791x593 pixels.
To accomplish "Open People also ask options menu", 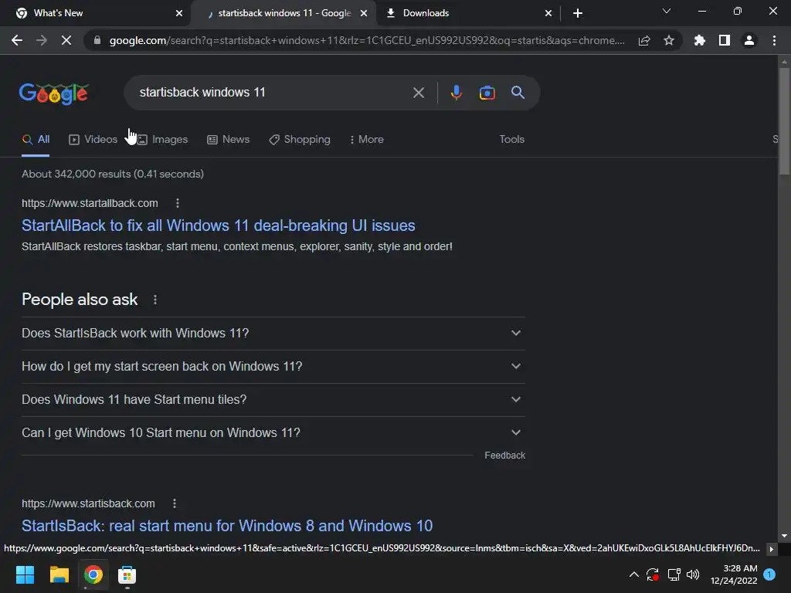I will [x=154, y=300].
